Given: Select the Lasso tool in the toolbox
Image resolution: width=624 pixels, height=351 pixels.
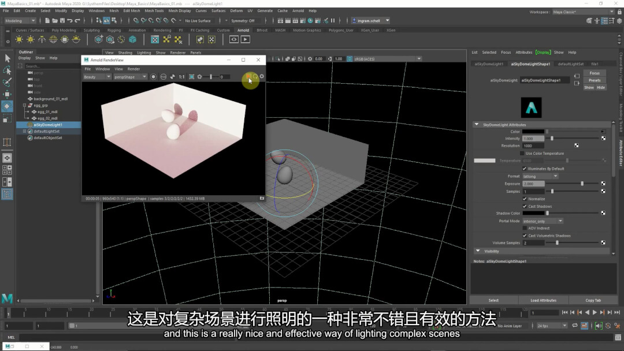Looking at the screenshot, I should click(x=7, y=70).
